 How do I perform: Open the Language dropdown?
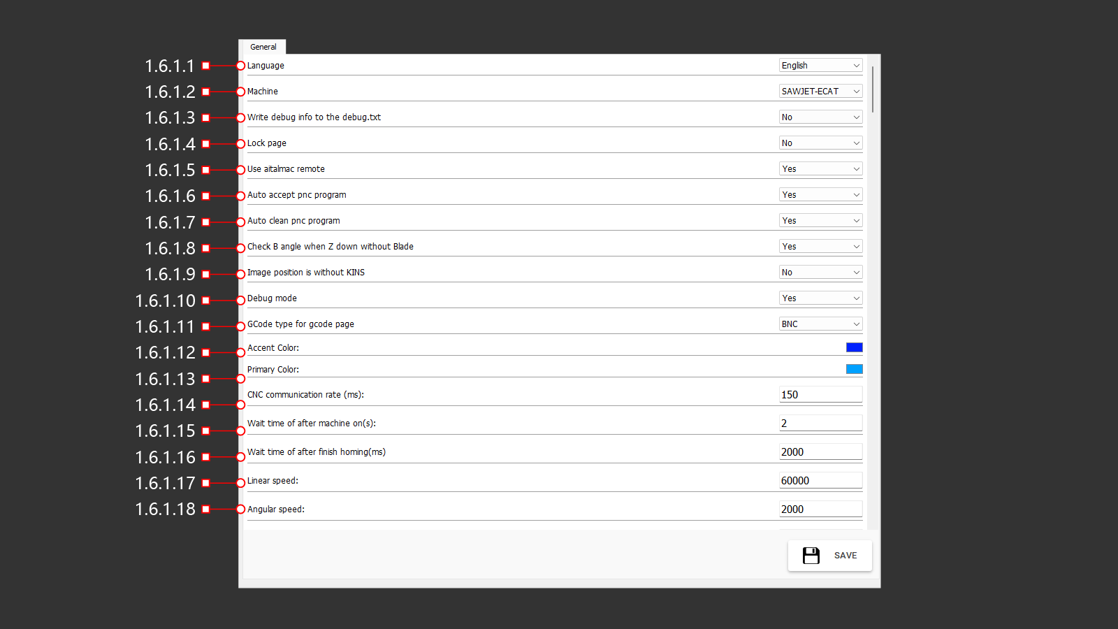pyautogui.click(x=820, y=66)
